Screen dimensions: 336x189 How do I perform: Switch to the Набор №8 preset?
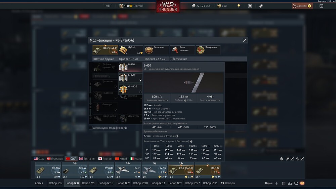pos(72,183)
